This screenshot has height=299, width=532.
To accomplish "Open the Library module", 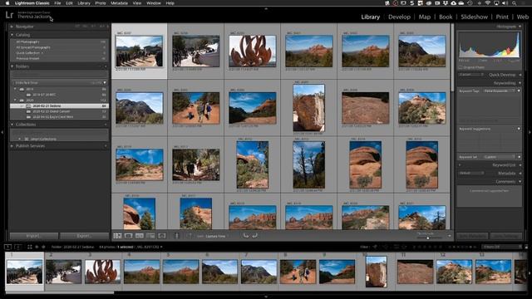I will click(370, 17).
